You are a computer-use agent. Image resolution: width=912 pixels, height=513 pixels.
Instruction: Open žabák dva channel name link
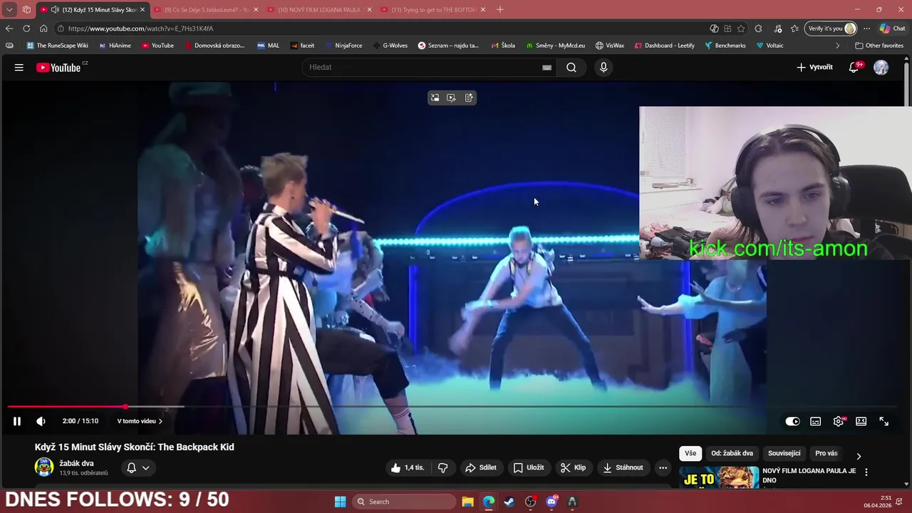click(76, 463)
